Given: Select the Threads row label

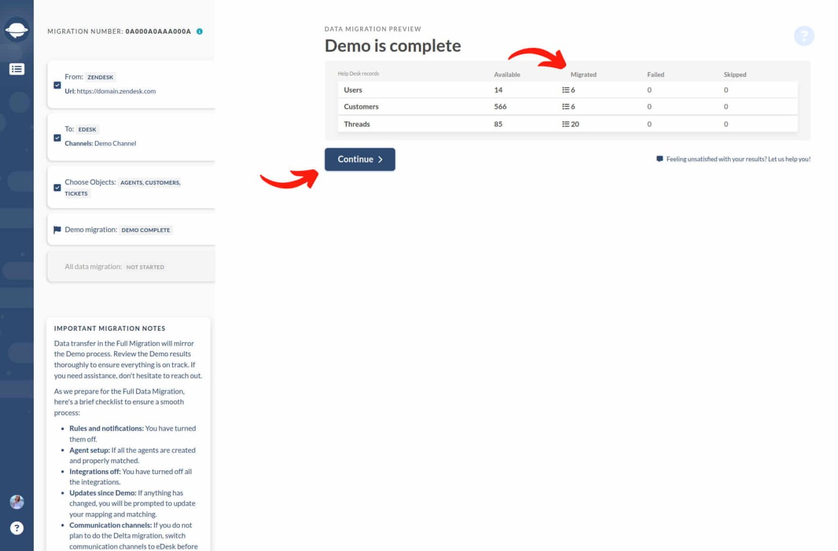Looking at the screenshot, I should point(357,124).
